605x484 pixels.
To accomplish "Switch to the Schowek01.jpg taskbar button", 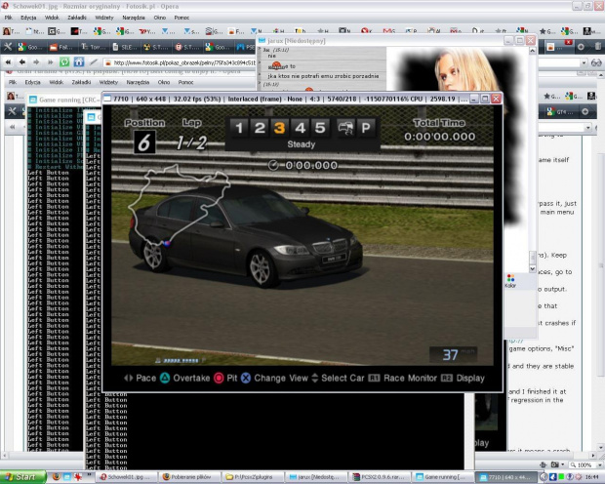I will click(127, 477).
